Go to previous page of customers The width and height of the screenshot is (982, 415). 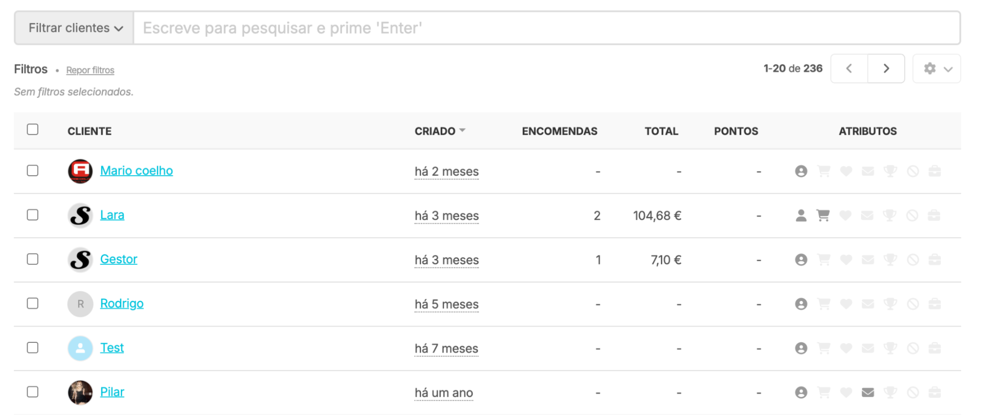point(849,69)
